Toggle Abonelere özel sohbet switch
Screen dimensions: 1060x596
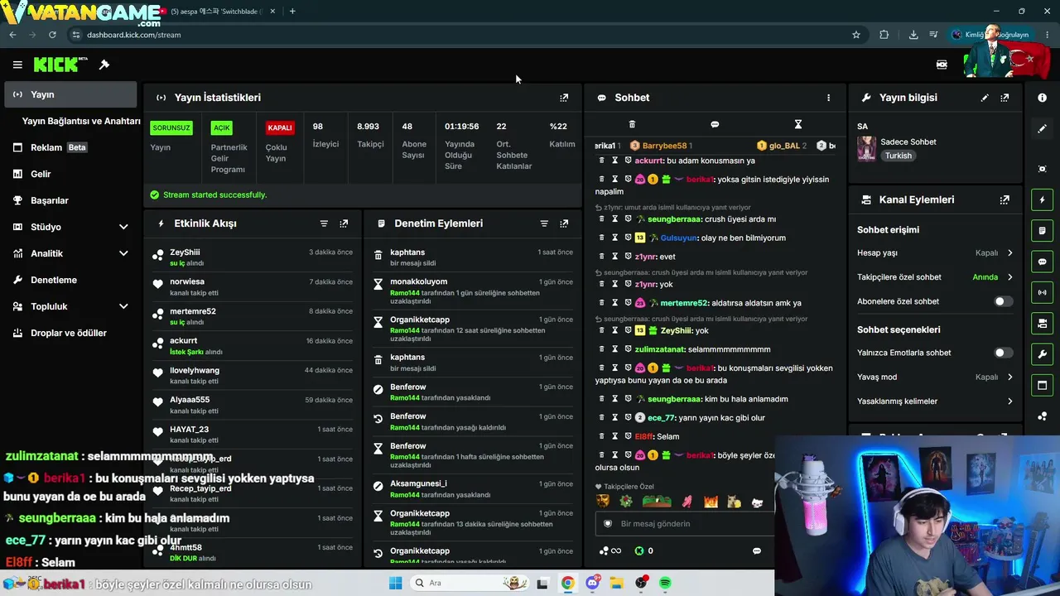(x=1003, y=301)
